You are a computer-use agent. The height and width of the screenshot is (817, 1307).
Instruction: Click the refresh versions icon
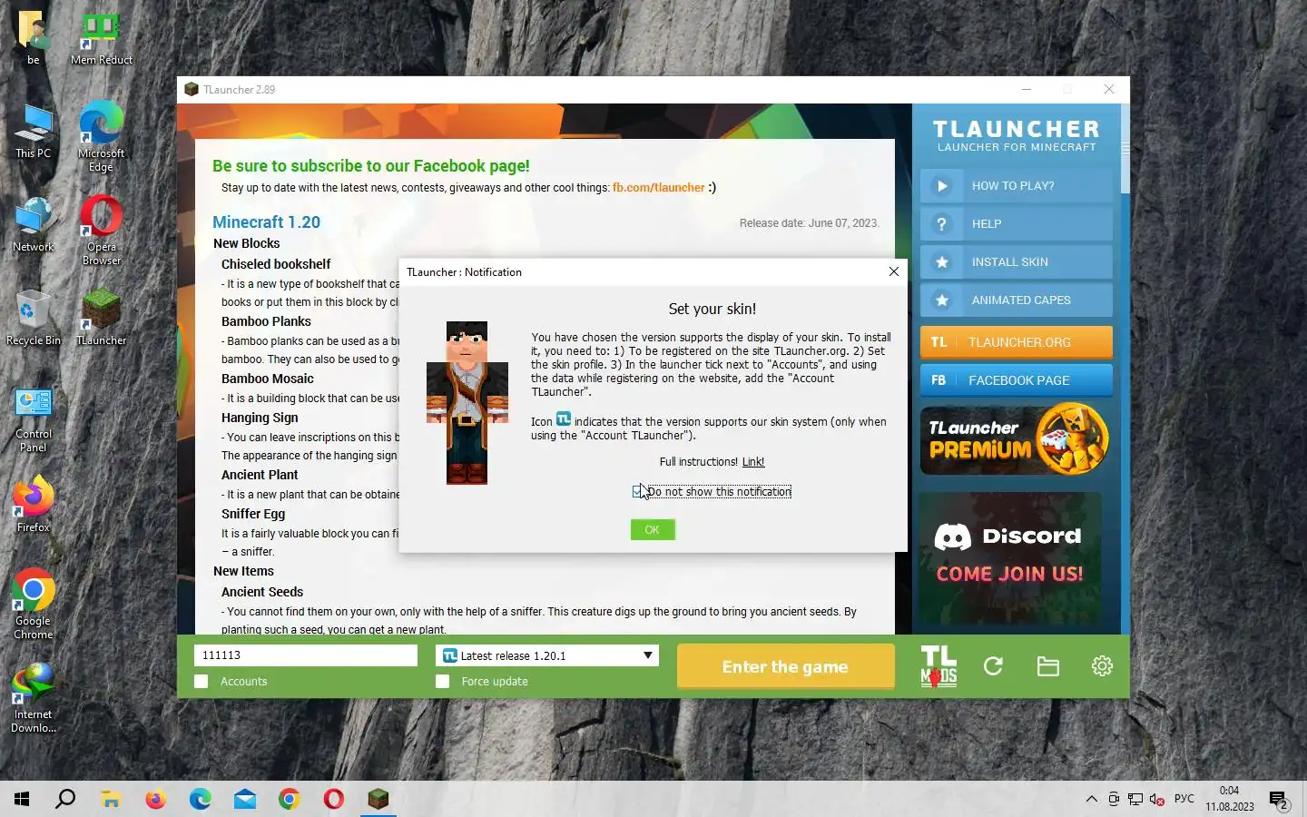(993, 666)
